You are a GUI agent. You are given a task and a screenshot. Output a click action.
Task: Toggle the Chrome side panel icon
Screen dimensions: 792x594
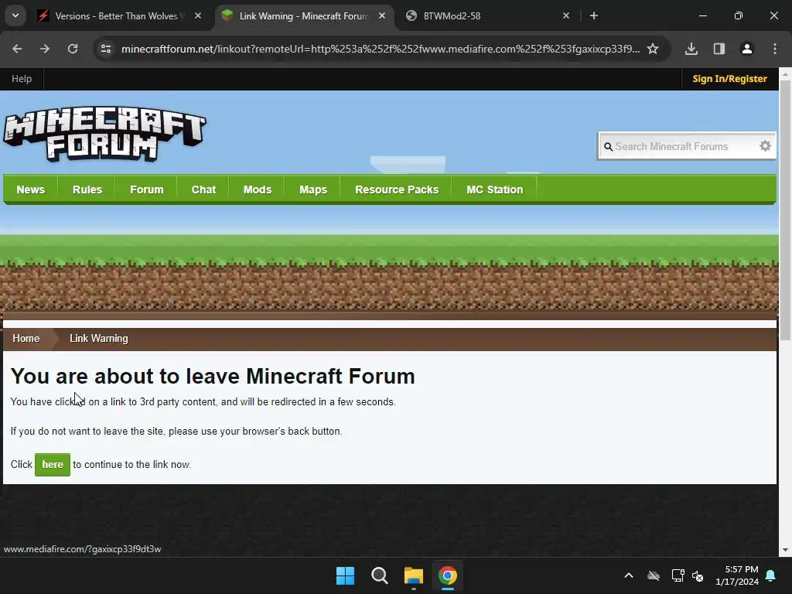tap(719, 49)
